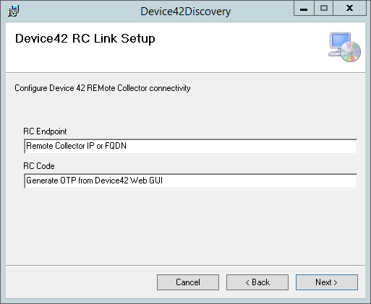
Task: Click the RC Endpoint label
Action: point(45,131)
